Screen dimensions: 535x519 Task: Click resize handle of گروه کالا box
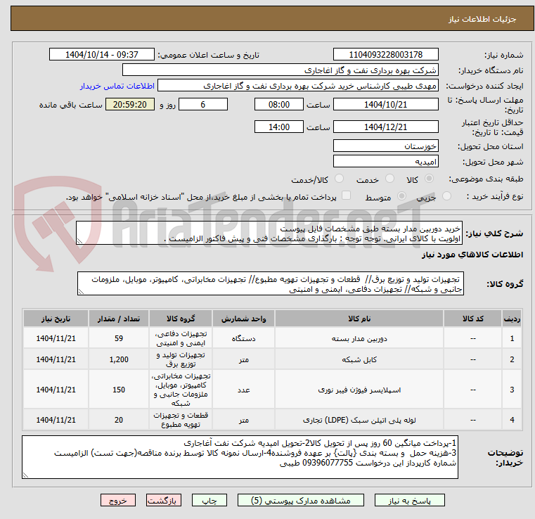coord(81,292)
